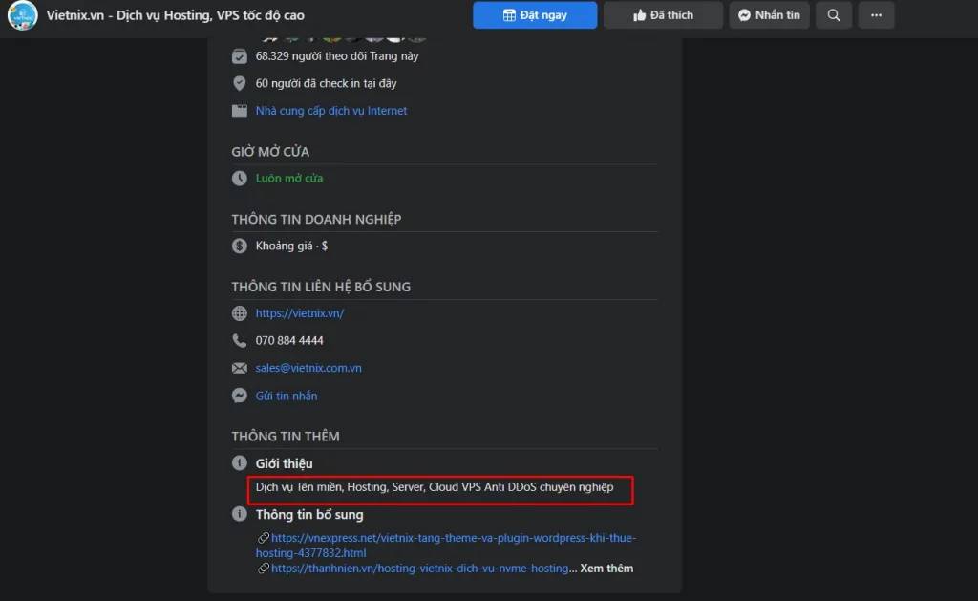
Task: Open the Nhà cung cấp dịch vụ Internet category
Action: point(330,111)
